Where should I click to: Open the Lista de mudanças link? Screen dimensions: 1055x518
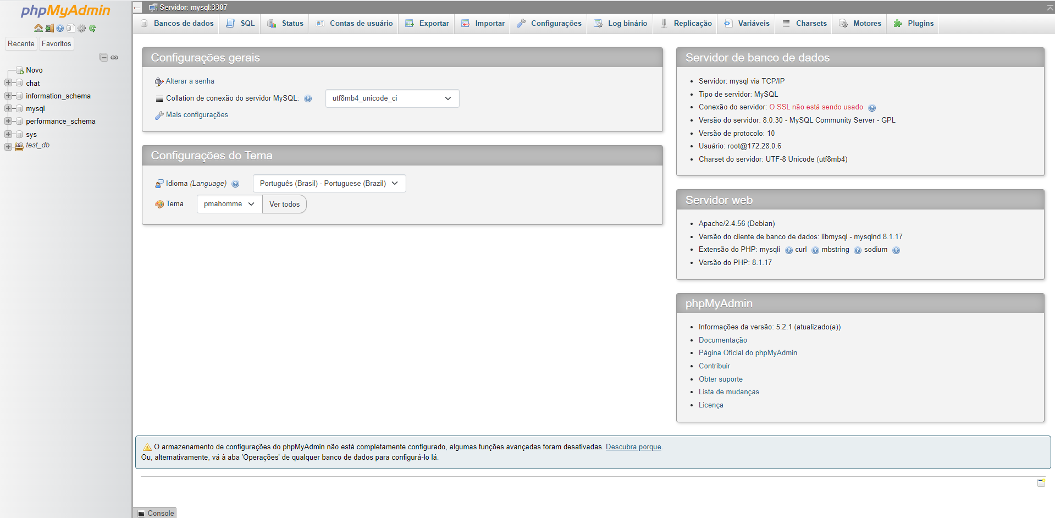pyautogui.click(x=729, y=392)
